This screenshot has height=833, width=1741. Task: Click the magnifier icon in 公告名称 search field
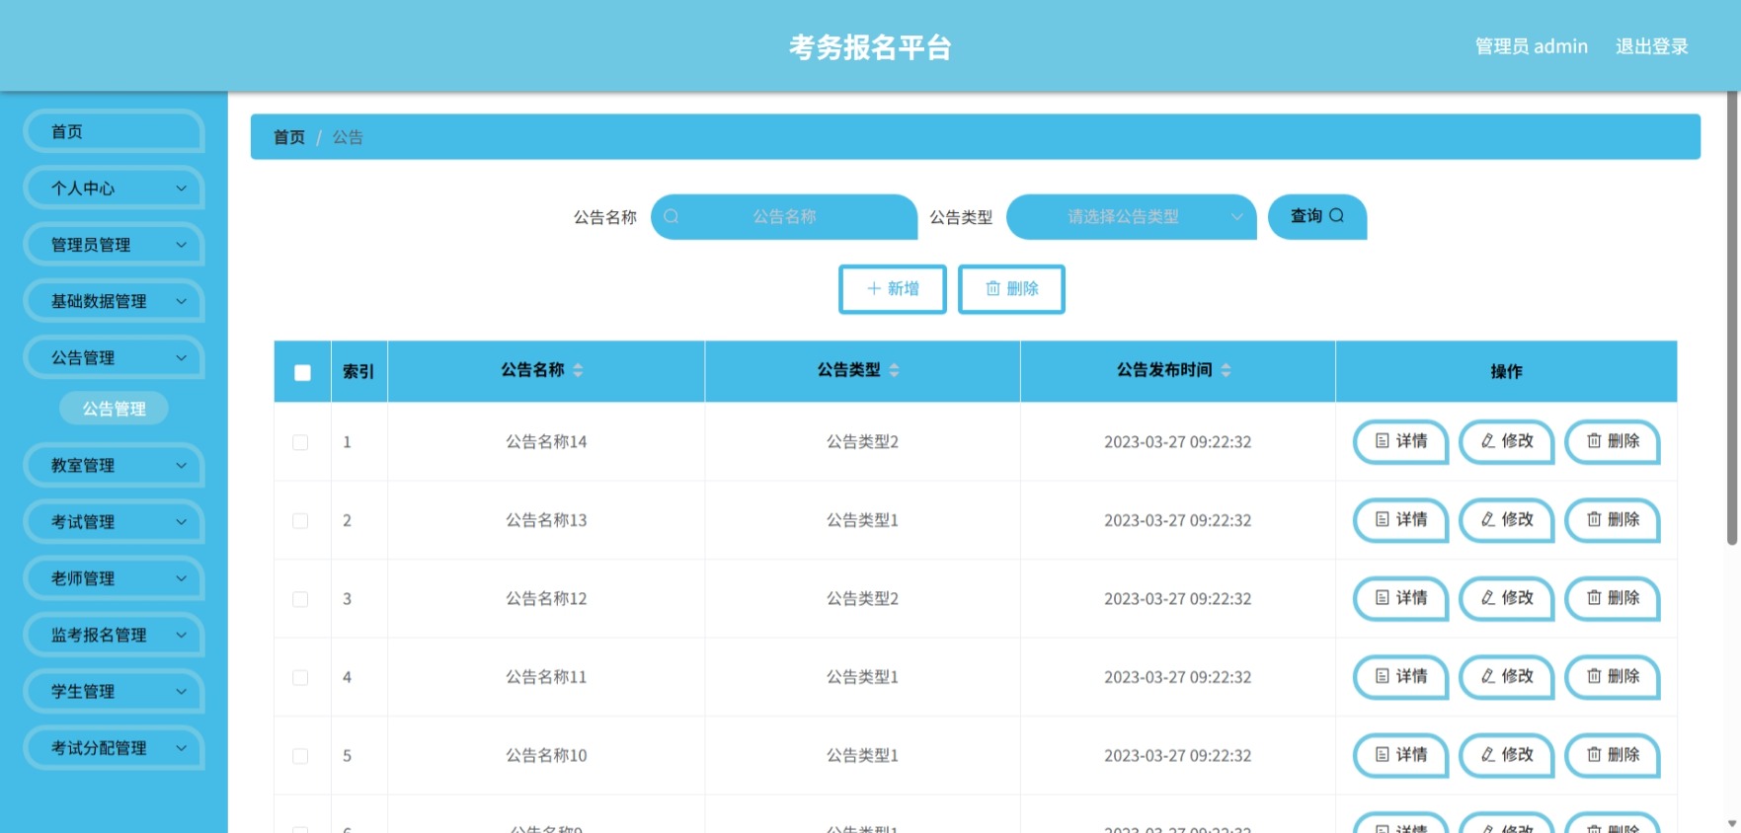tap(672, 216)
